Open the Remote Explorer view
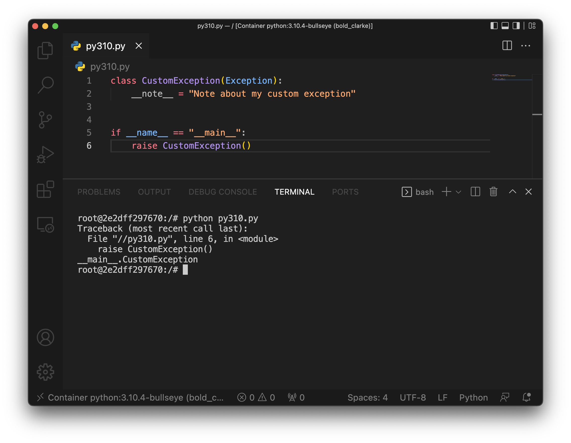571x443 pixels. (x=45, y=224)
